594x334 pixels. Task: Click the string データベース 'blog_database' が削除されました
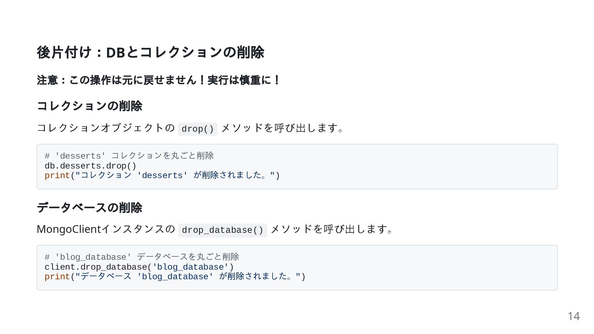pyautogui.click(x=188, y=276)
